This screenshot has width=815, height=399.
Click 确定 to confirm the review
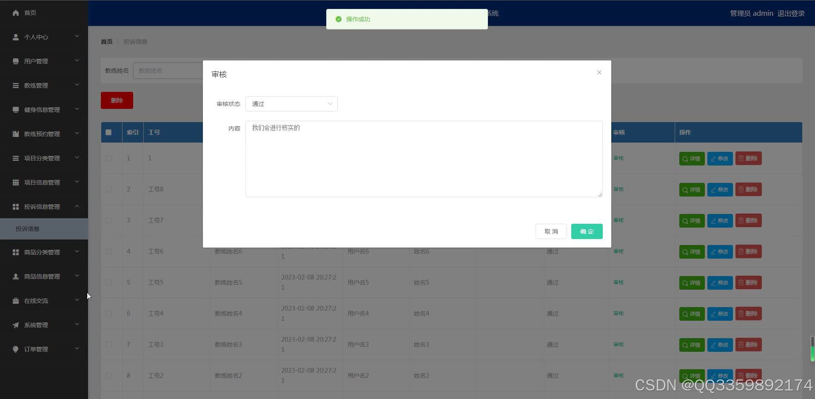coord(587,231)
